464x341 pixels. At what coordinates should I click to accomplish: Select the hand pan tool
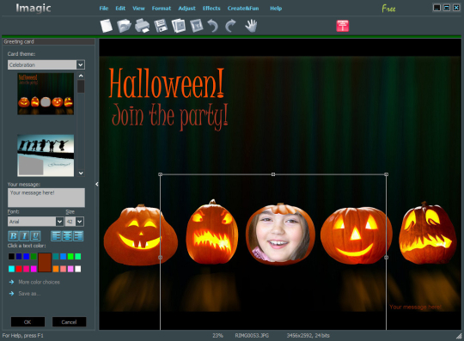[x=251, y=26]
